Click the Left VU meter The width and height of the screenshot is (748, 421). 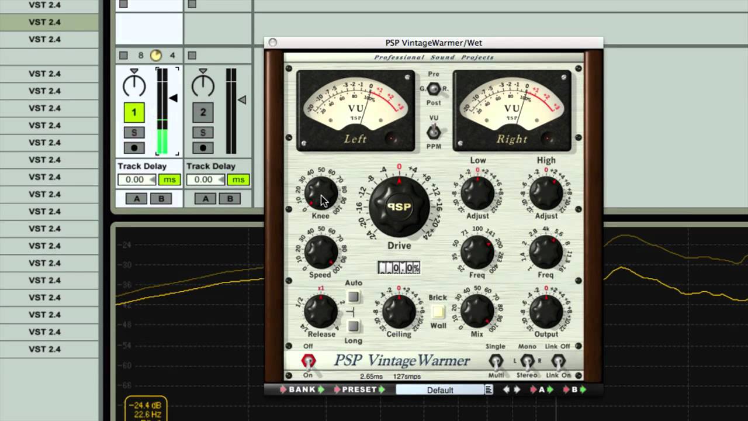coord(355,111)
